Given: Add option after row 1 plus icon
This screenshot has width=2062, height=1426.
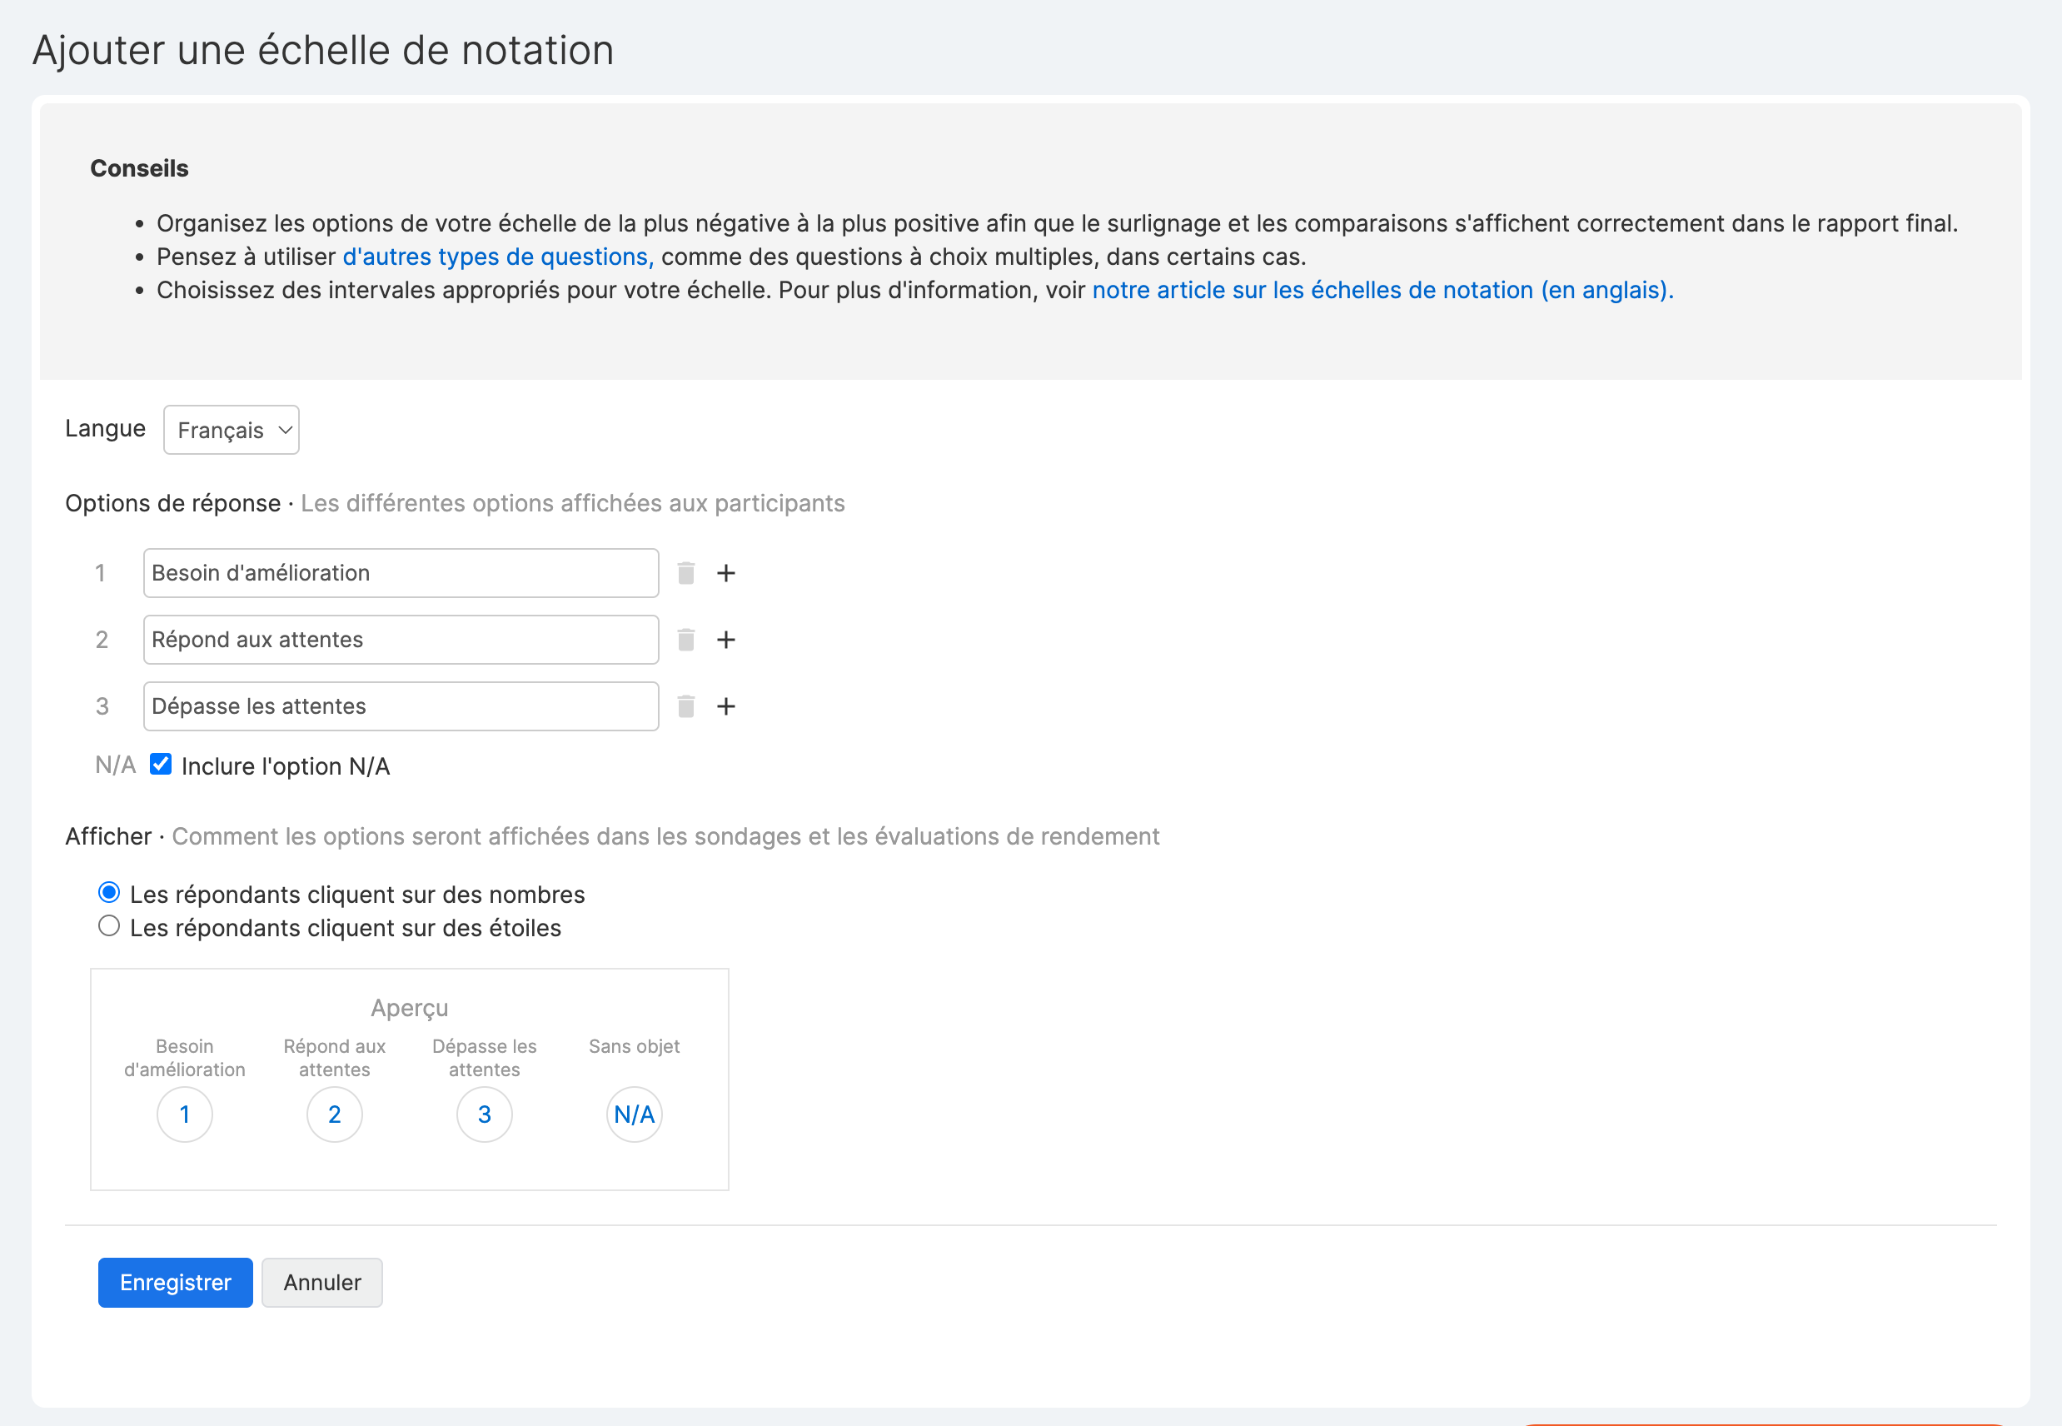Looking at the screenshot, I should 725,573.
